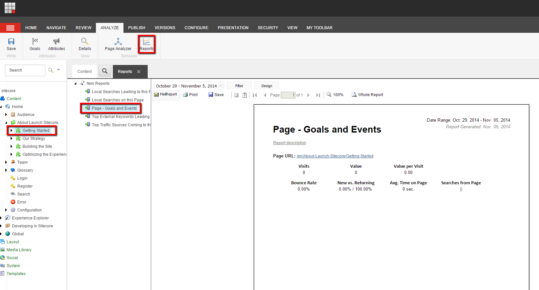539x290 pixels.
Task: Print the report
Action: 190,95
